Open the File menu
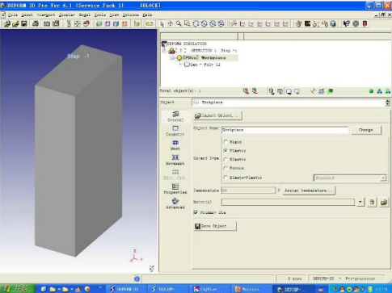This screenshot has height=293, width=392. (x=12, y=15)
